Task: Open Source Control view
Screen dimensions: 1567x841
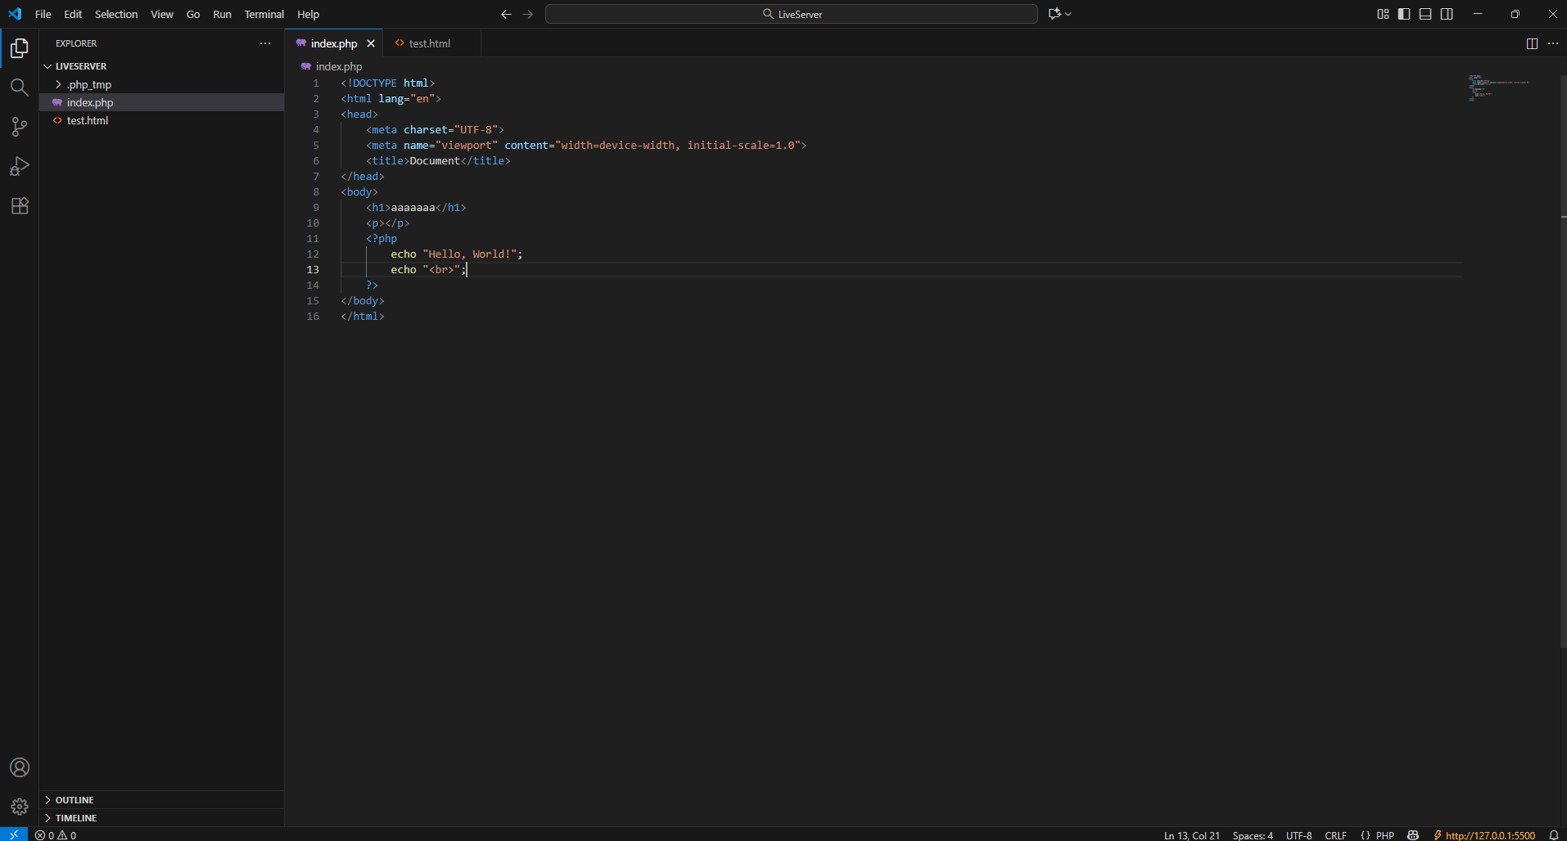Action: pyautogui.click(x=19, y=126)
